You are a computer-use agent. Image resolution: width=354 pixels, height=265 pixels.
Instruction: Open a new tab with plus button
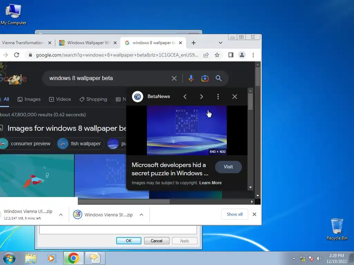click(x=194, y=43)
